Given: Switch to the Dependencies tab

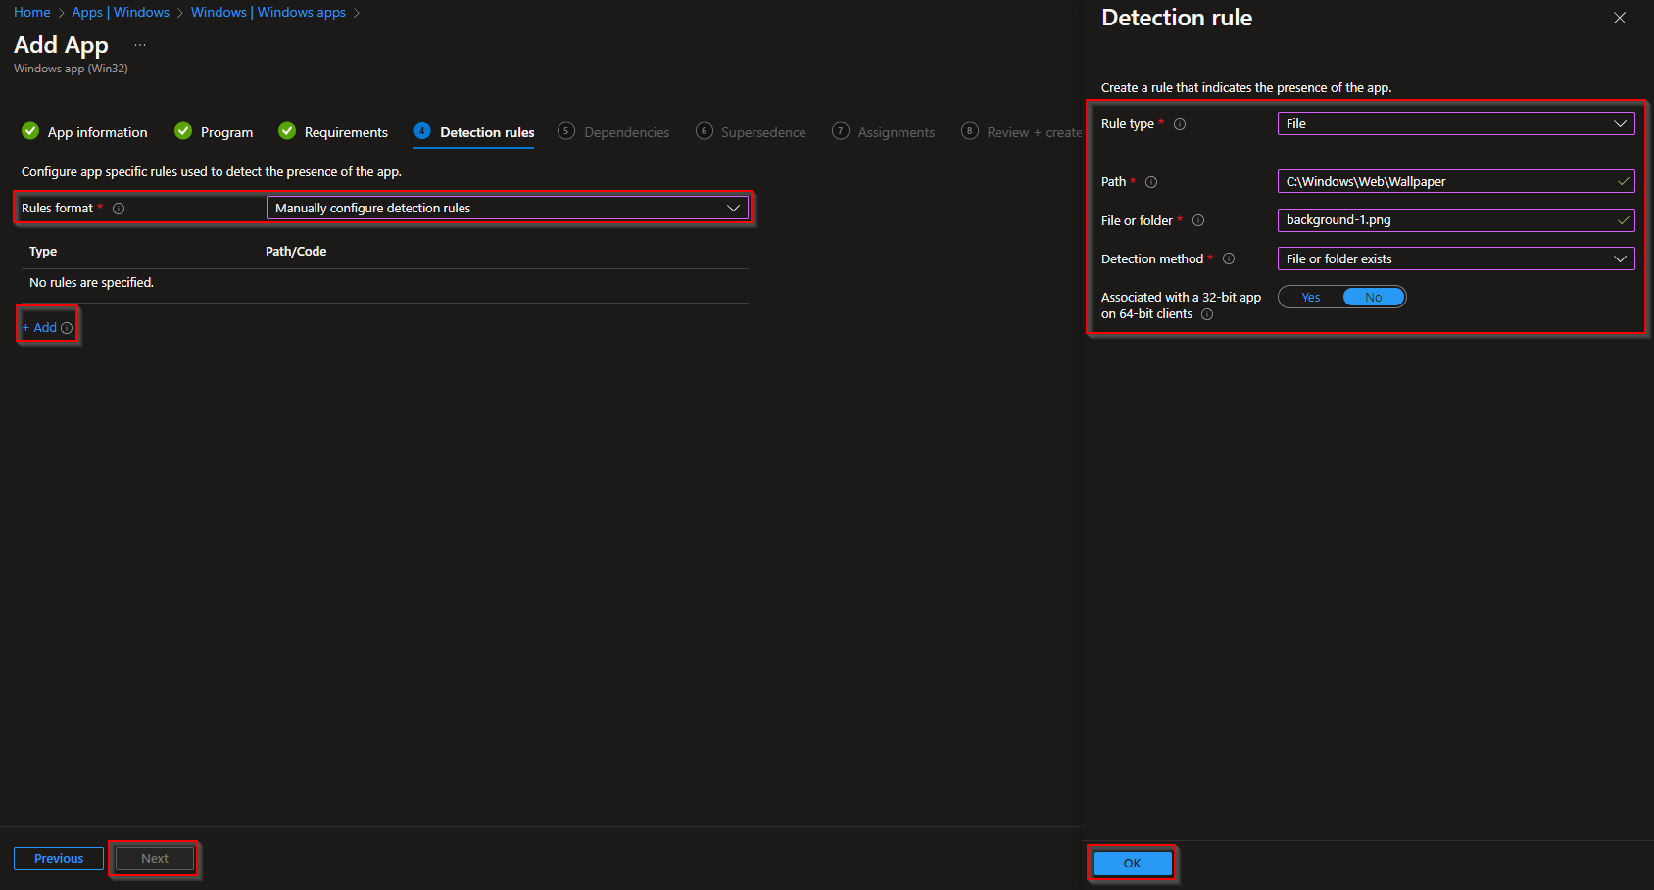Looking at the screenshot, I should coord(626,130).
